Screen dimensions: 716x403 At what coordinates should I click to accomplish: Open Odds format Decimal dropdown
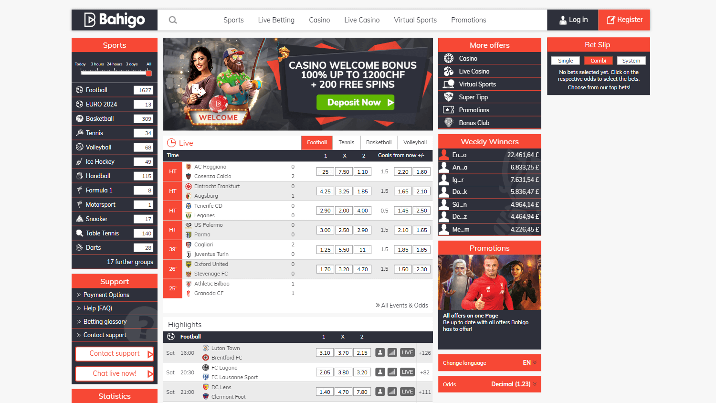(x=490, y=384)
